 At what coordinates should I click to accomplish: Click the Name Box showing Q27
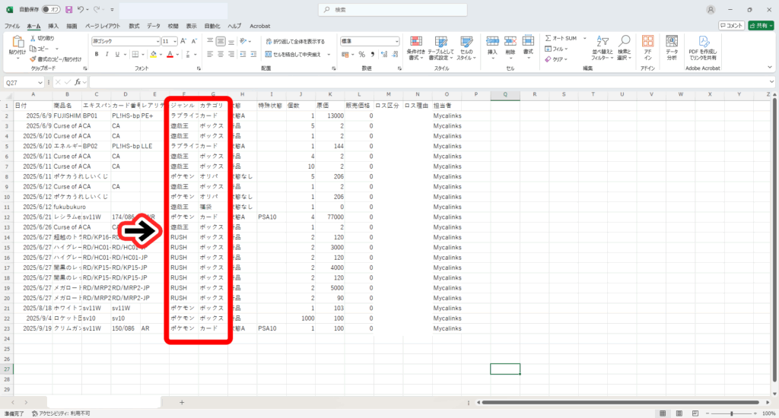(23, 81)
